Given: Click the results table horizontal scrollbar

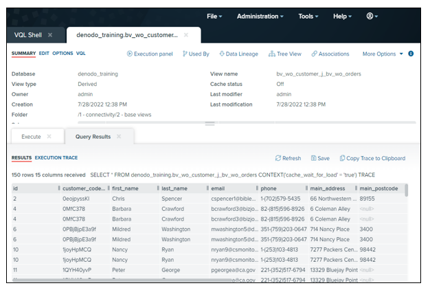Looking at the screenshot, I should point(122,280).
